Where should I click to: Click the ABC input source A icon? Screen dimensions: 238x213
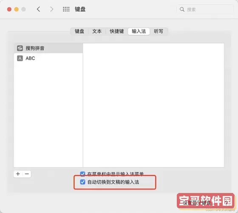click(x=20, y=58)
